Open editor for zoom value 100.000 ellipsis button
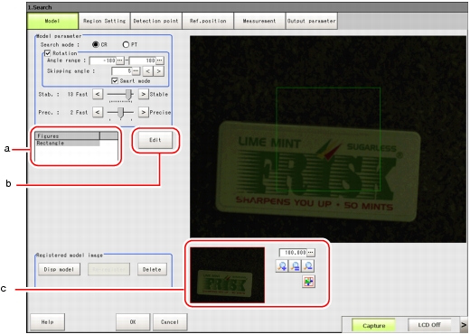The width and height of the screenshot is (470, 334). pyautogui.click(x=311, y=252)
